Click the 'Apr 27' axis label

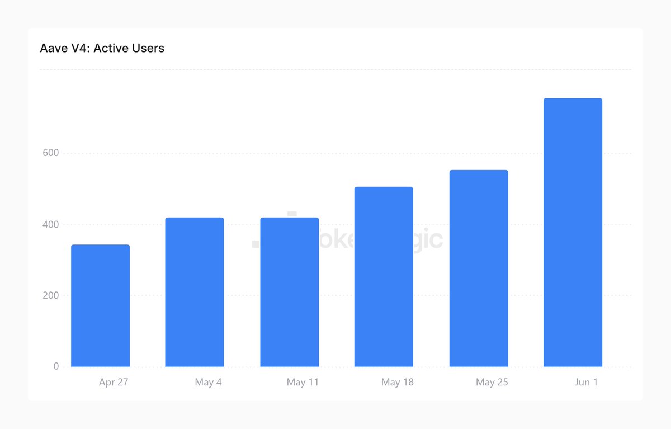pos(114,383)
